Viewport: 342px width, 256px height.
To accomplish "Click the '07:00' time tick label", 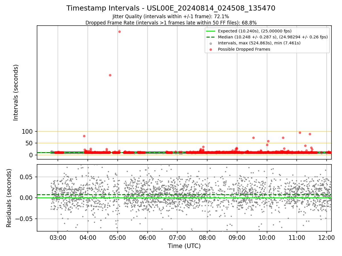I will pyautogui.click(x=177, y=237).
